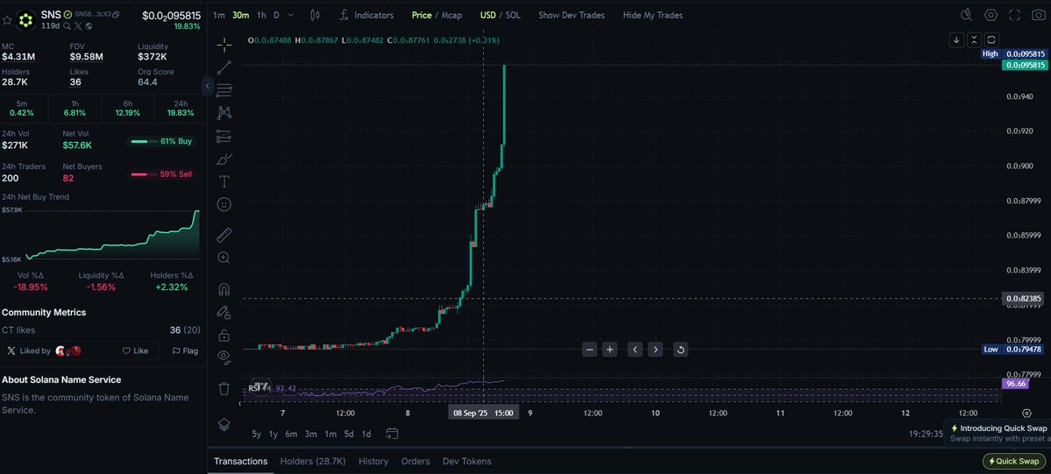The image size is (1051, 474).
Task: Open the Holders (28.7K) tab
Action: coord(313,461)
